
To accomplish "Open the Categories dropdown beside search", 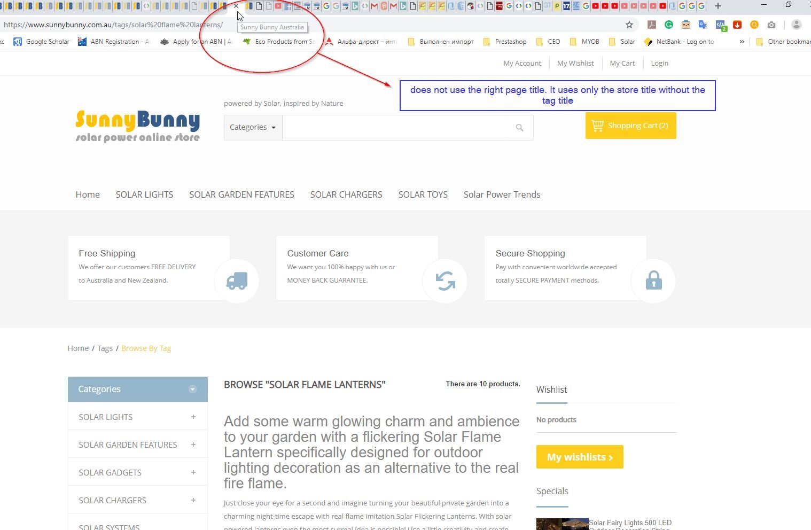I will click(x=253, y=127).
